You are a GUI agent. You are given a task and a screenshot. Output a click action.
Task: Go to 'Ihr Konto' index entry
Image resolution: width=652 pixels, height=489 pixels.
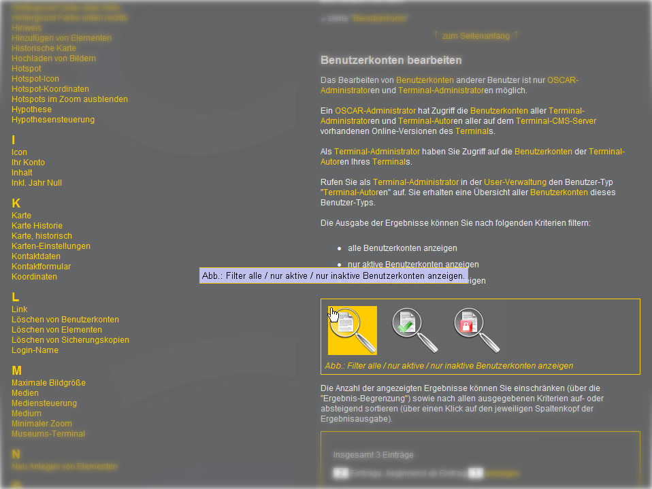pos(28,163)
